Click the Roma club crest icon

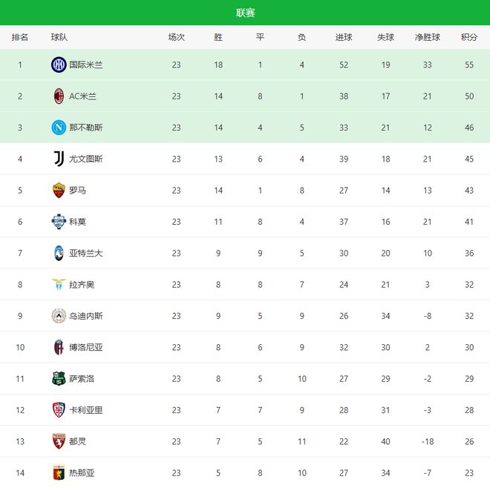(x=59, y=190)
